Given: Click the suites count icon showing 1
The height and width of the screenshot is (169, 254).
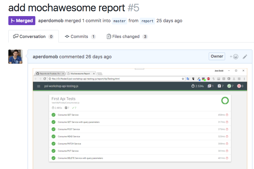Looking at the screenshot, I should tap(209, 86).
